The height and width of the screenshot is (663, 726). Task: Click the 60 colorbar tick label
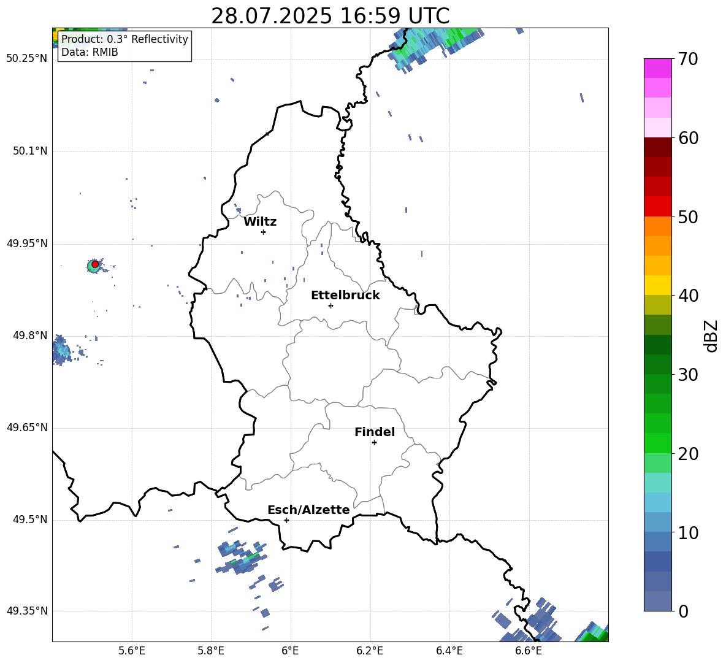tap(688, 138)
